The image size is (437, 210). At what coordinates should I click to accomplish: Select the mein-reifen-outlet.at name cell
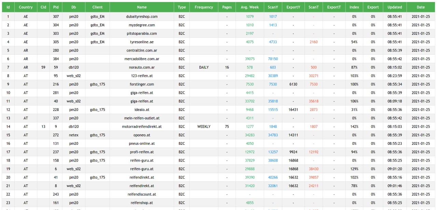coord(142,118)
